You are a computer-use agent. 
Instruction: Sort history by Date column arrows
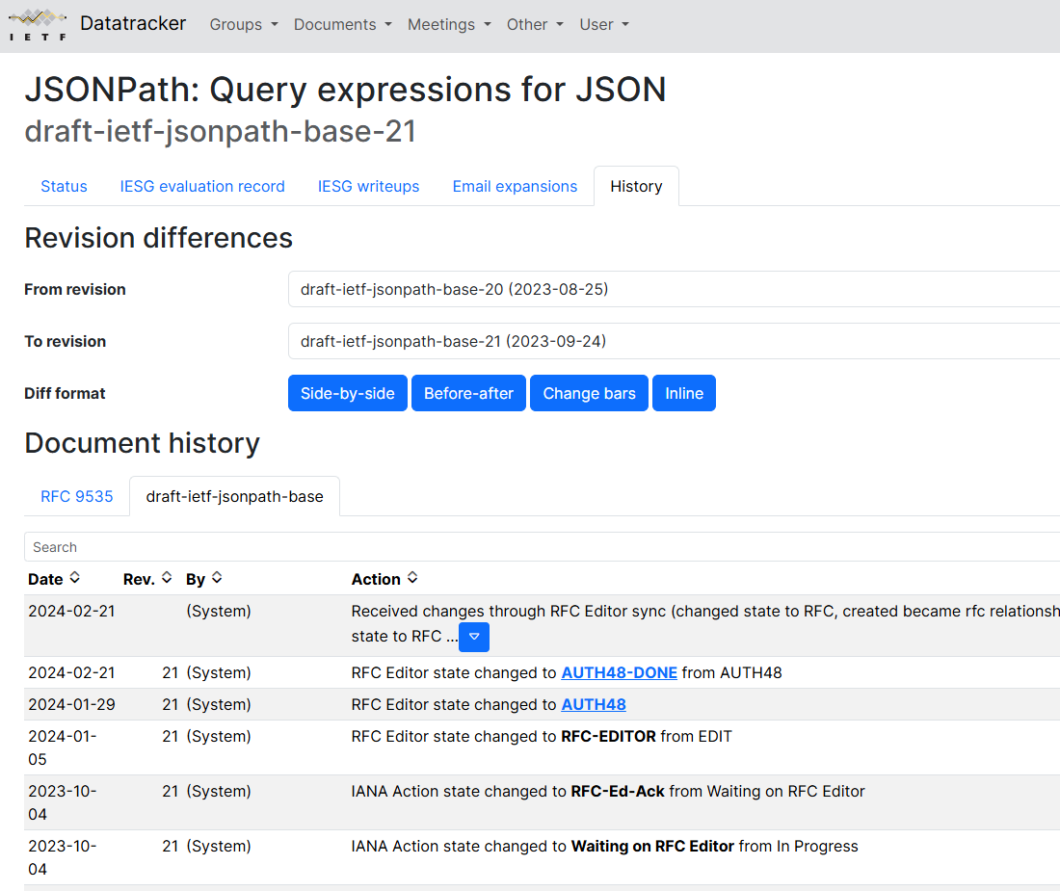tap(75, 578)
